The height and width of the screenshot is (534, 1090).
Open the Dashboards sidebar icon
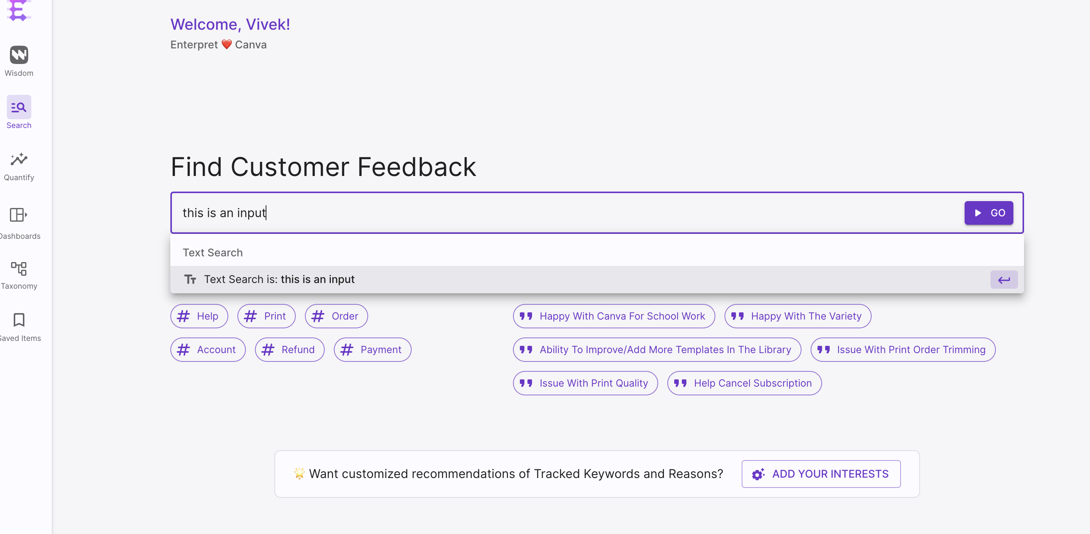point(19,215)
